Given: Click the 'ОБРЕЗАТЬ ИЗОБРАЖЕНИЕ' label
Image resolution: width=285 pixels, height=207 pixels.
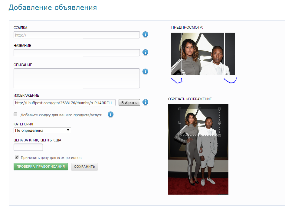Looking at the screenshot, I should pos(190,99).
